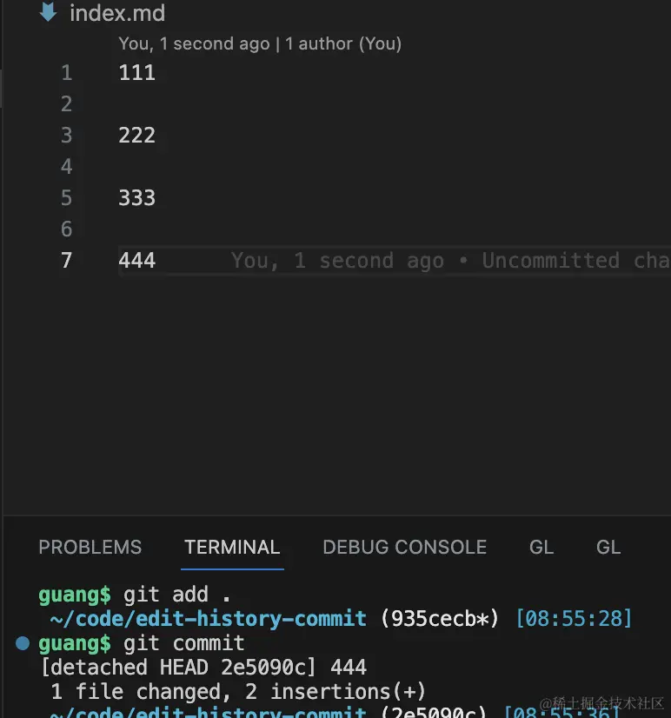
Task: Open the DEBUG CONSOLE panel tab
Action: [x=404, y=548]
